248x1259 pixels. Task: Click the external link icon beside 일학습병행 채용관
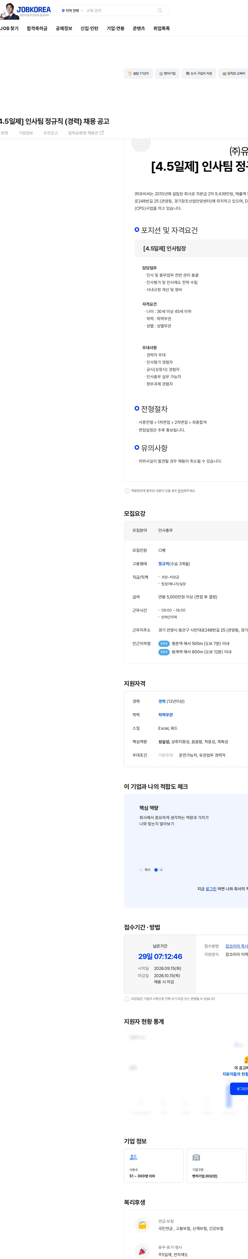pos(102,132)
